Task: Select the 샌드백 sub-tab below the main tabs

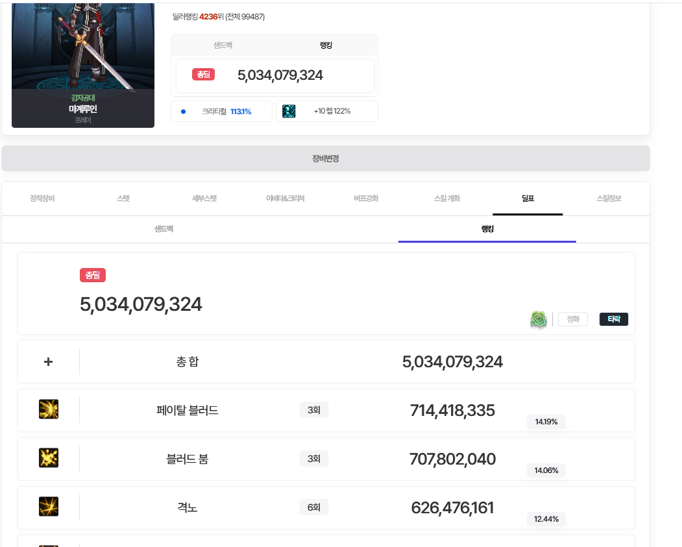Action: click(x=164, y=229)
